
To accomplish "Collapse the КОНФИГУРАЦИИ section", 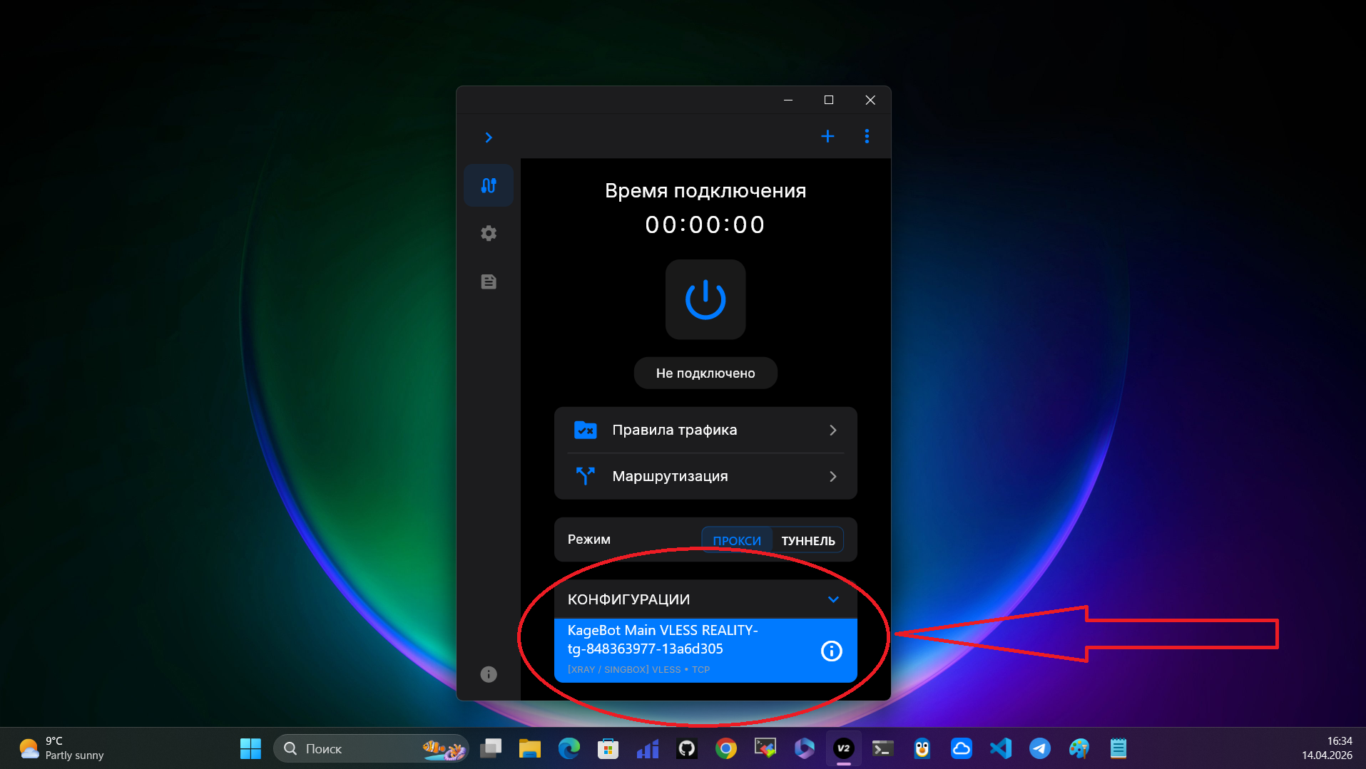I will tap(832, 599).
